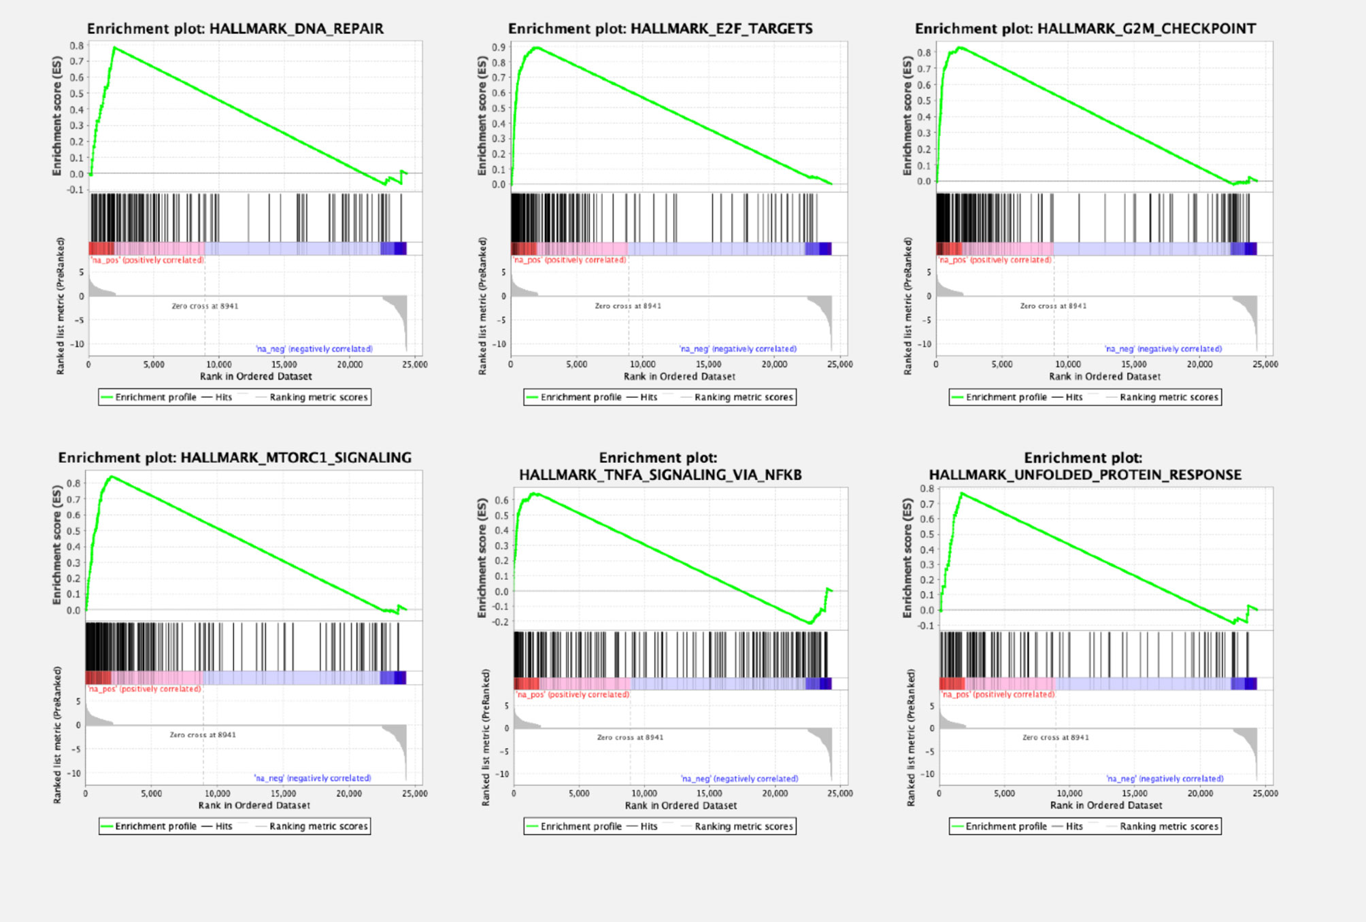Click the HALLMARK_E2F_TARGETS enrichment plot title
This screenshot has height=922, width=1366.
tap(660, 29)
